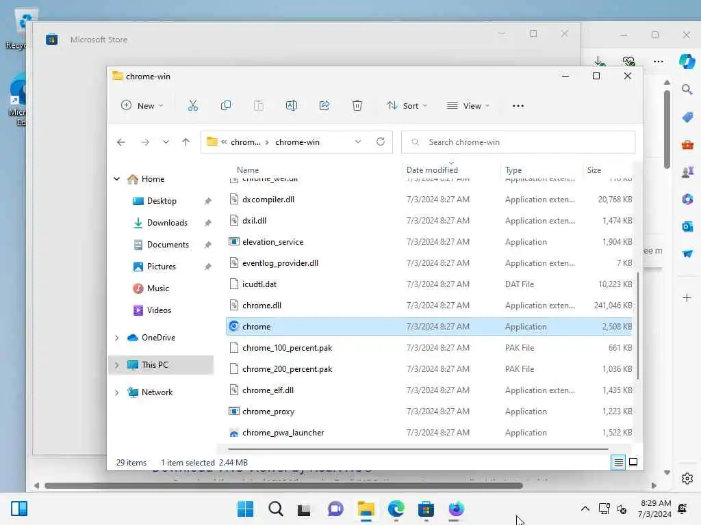
Task: Open Task View on the taskbar
Action: (x=305, y=509)
